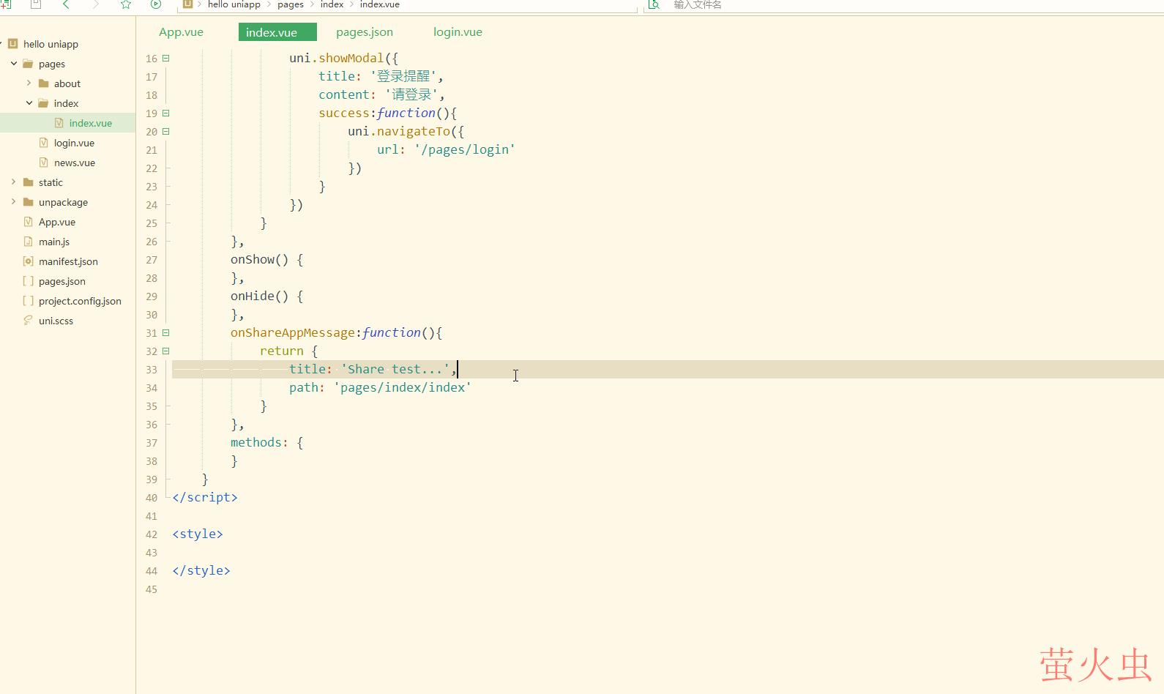Click the login.vue file icon
This screenshot has height=694, width=1164.
(43, 143)
